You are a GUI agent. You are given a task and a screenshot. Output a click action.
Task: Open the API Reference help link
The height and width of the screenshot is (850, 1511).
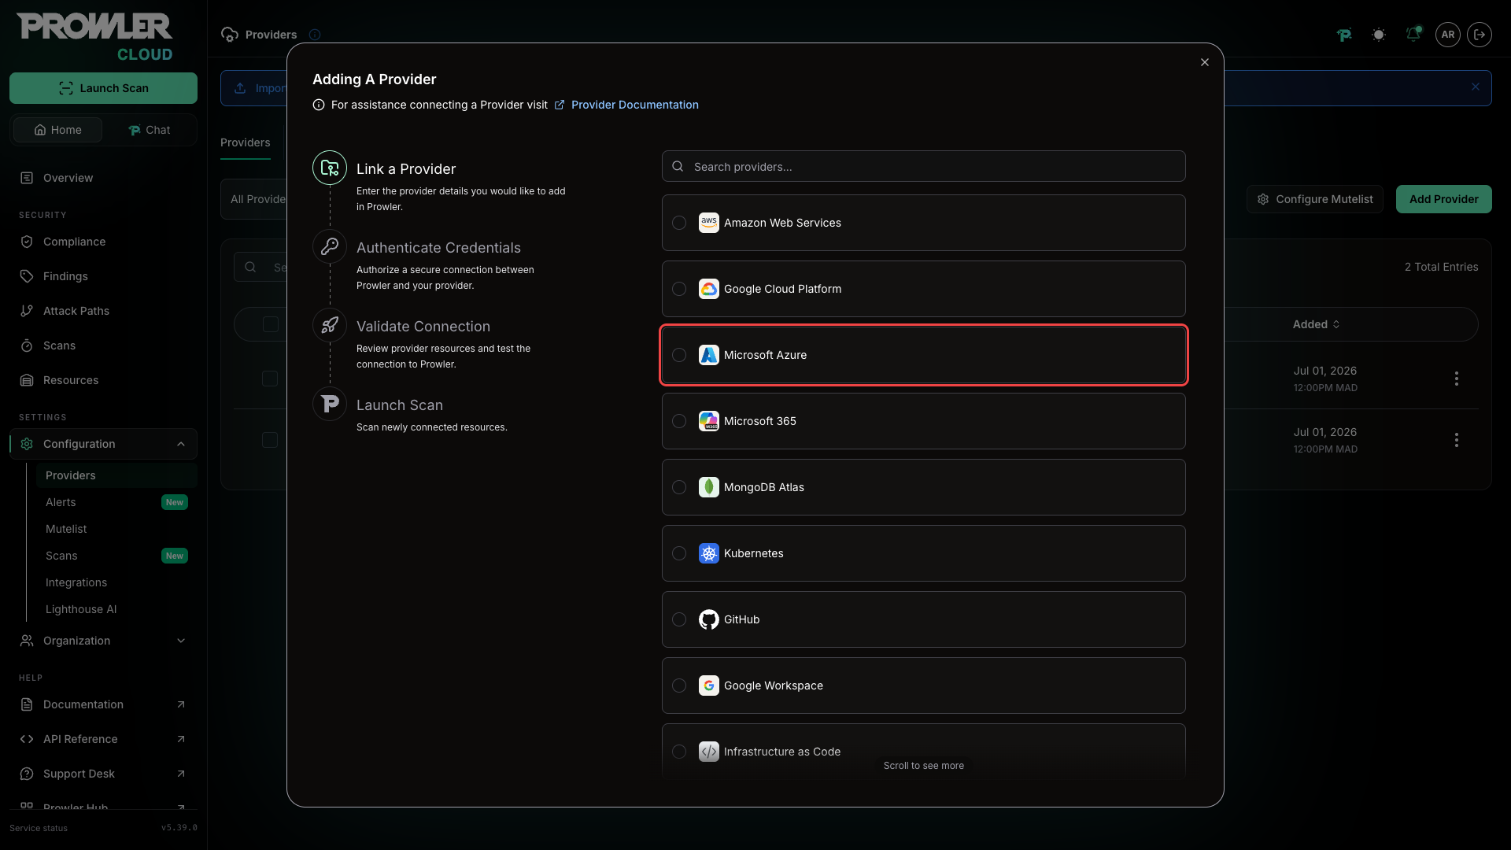pyautogui.click(x=103, y=739)
